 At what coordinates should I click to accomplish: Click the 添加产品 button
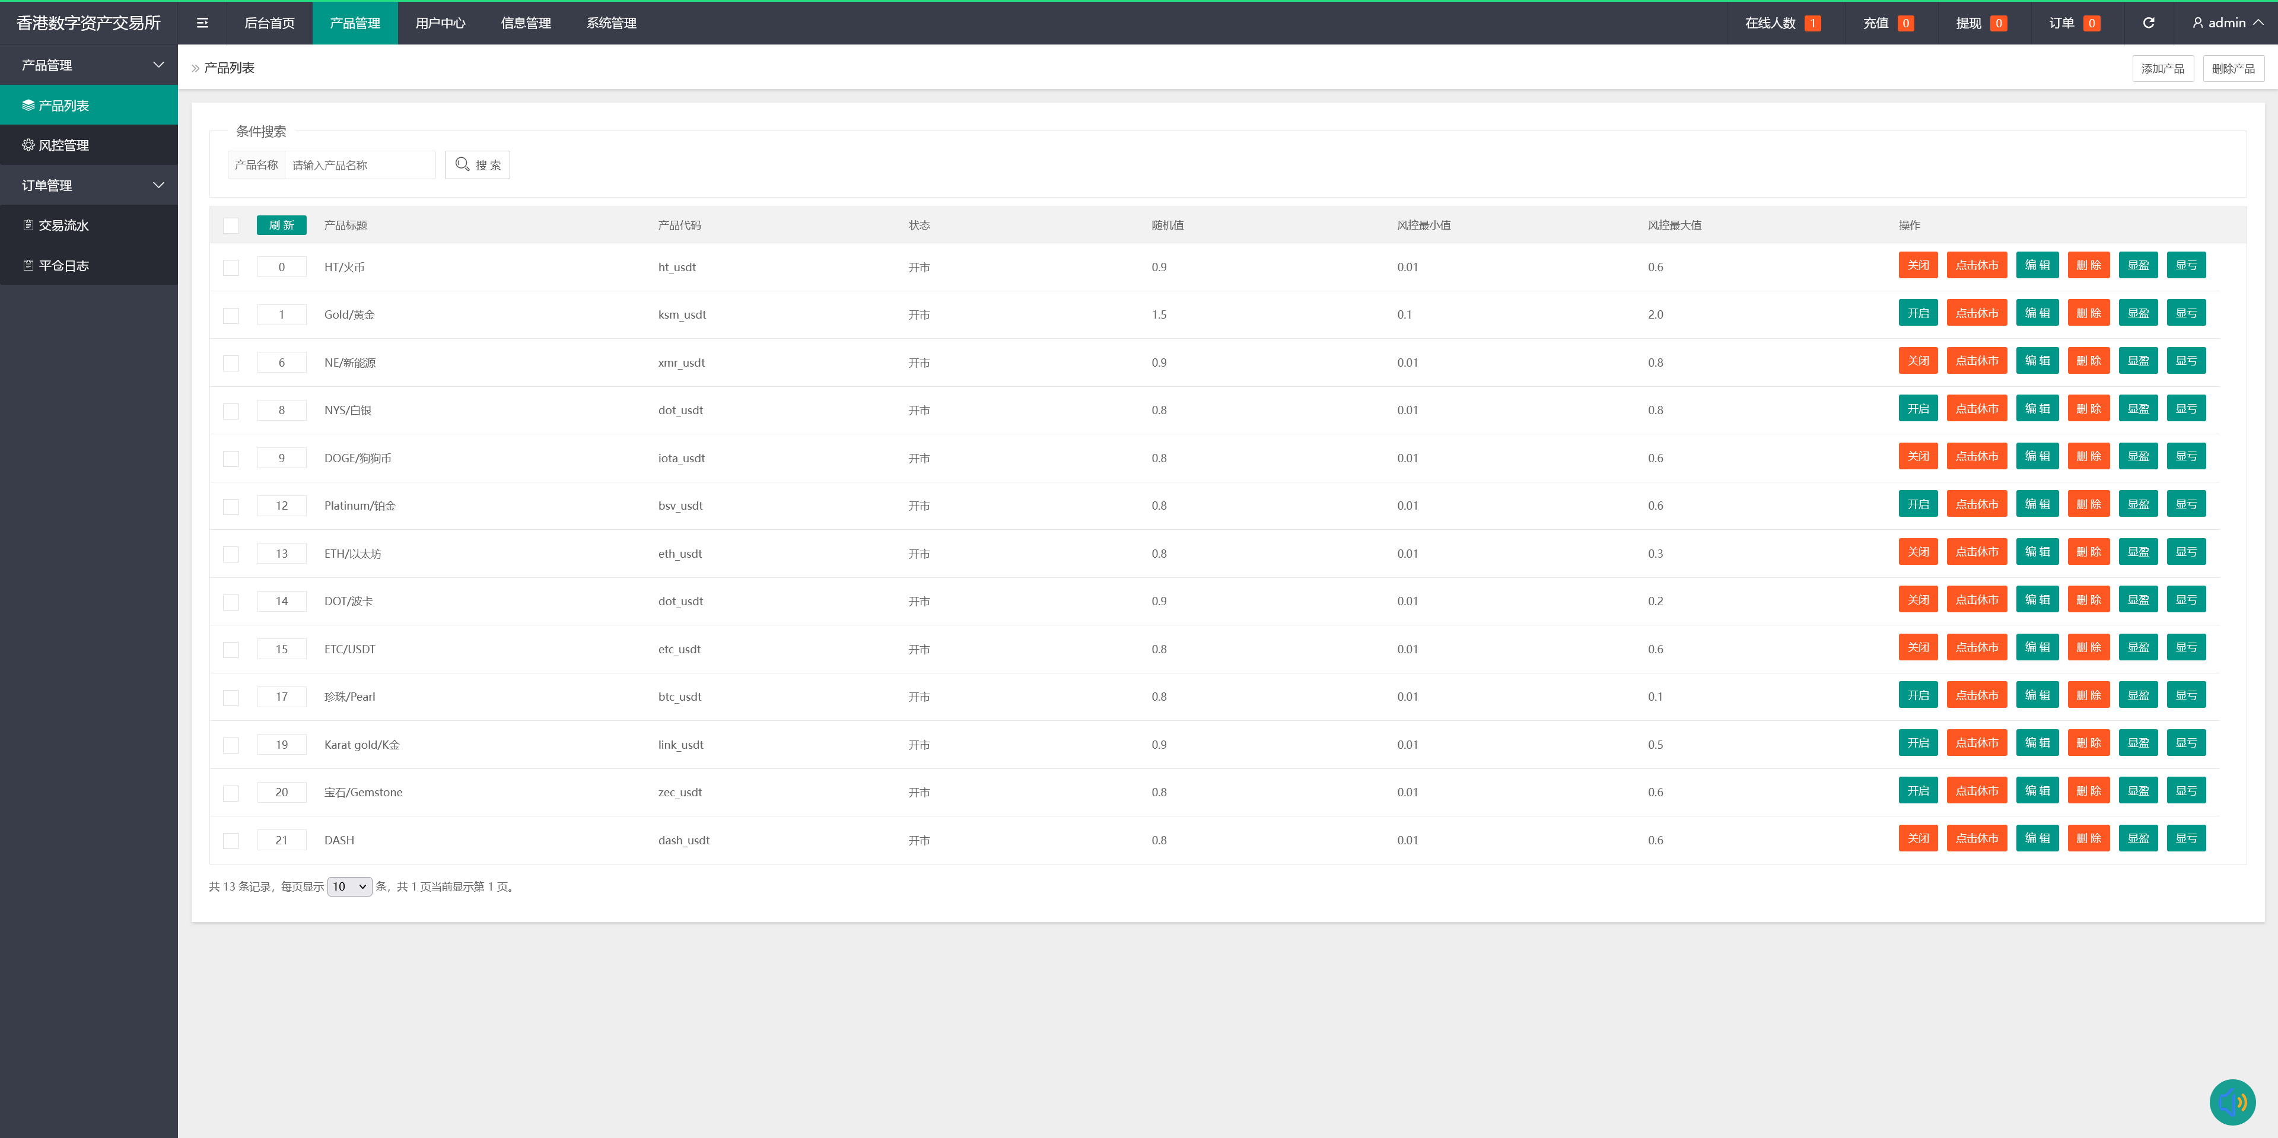2162,68
